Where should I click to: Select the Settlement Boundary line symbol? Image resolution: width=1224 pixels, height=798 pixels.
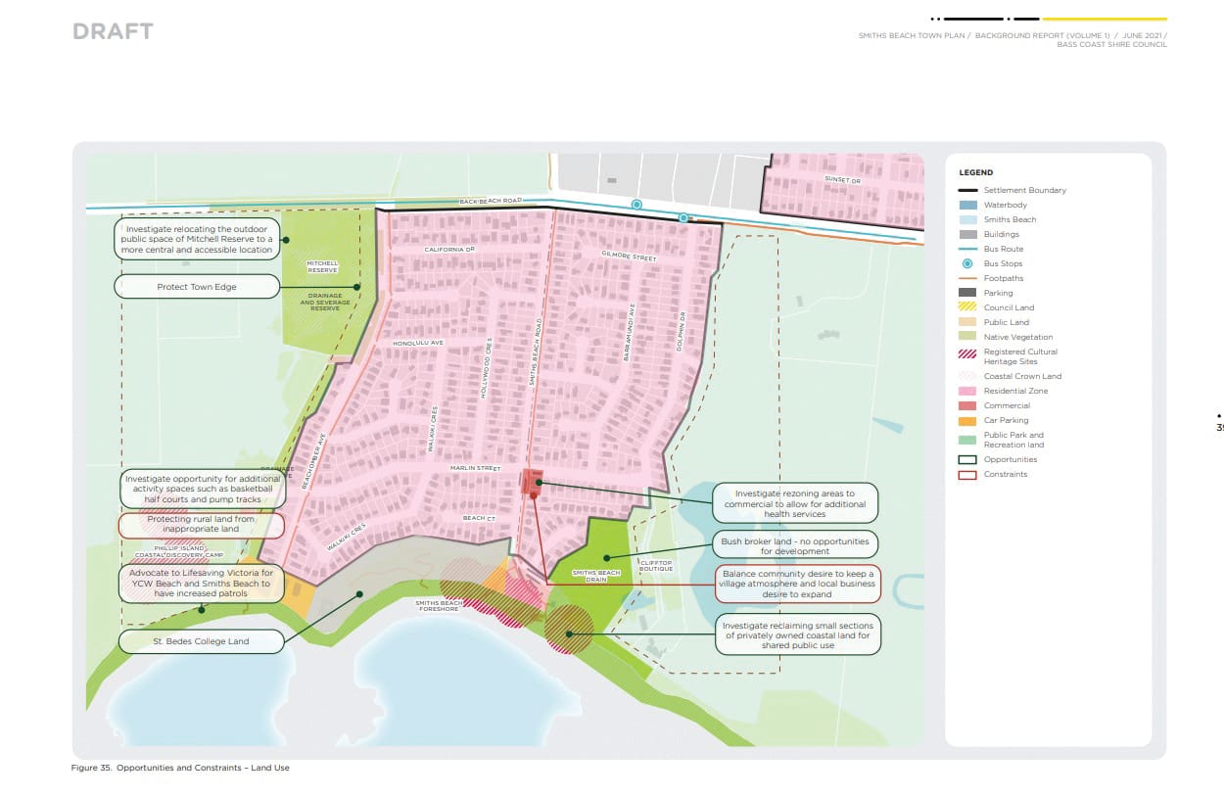point(967,190)
